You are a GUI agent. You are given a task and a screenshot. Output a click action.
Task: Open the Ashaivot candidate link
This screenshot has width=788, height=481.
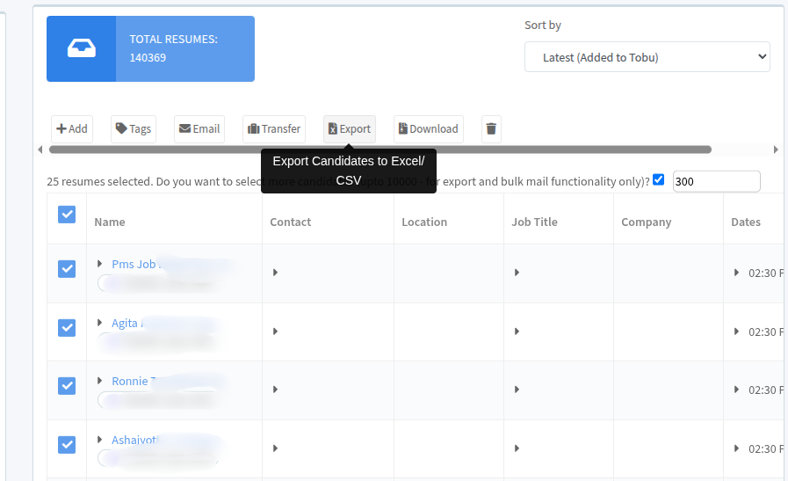click(134, 441)
